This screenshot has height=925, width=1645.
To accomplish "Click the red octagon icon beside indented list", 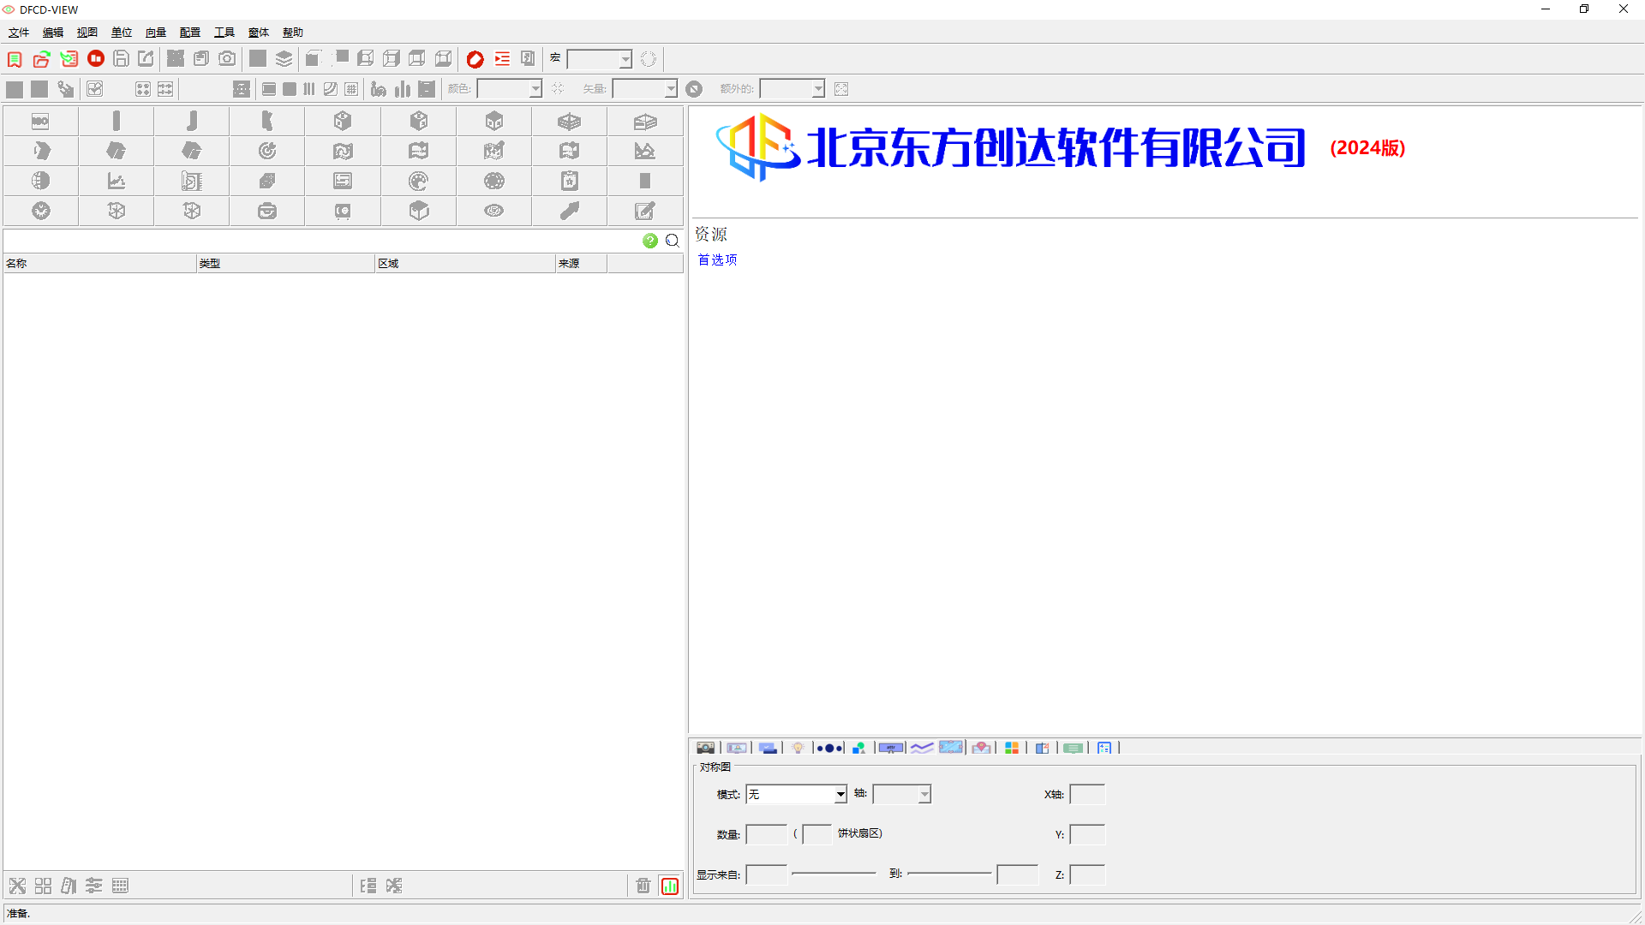I will click(x=476, y=58).
